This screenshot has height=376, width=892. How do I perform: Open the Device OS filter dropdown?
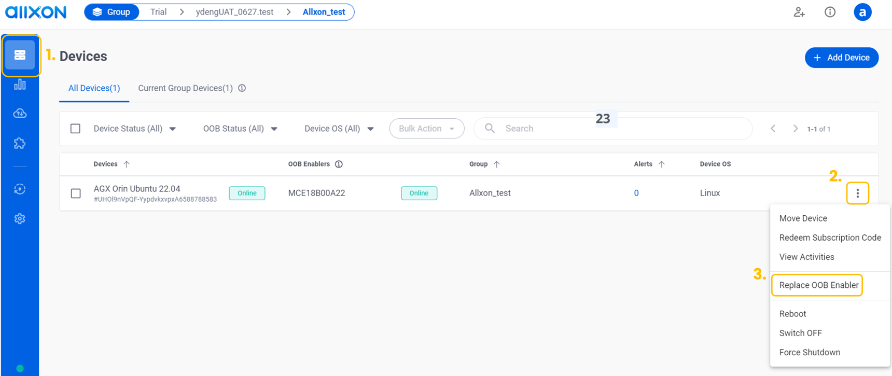tap(339, 129)
